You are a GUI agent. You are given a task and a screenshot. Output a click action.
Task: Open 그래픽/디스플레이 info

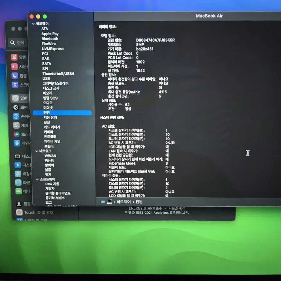[x=56, y=83]
